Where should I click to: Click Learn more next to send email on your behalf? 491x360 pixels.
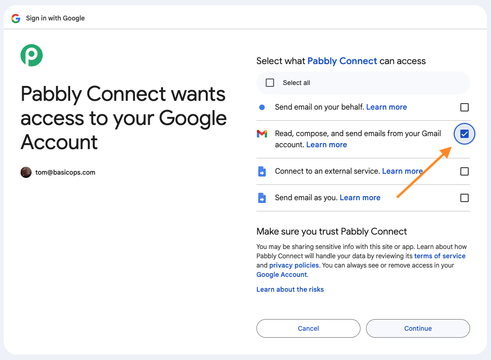(x=386, y=107)
